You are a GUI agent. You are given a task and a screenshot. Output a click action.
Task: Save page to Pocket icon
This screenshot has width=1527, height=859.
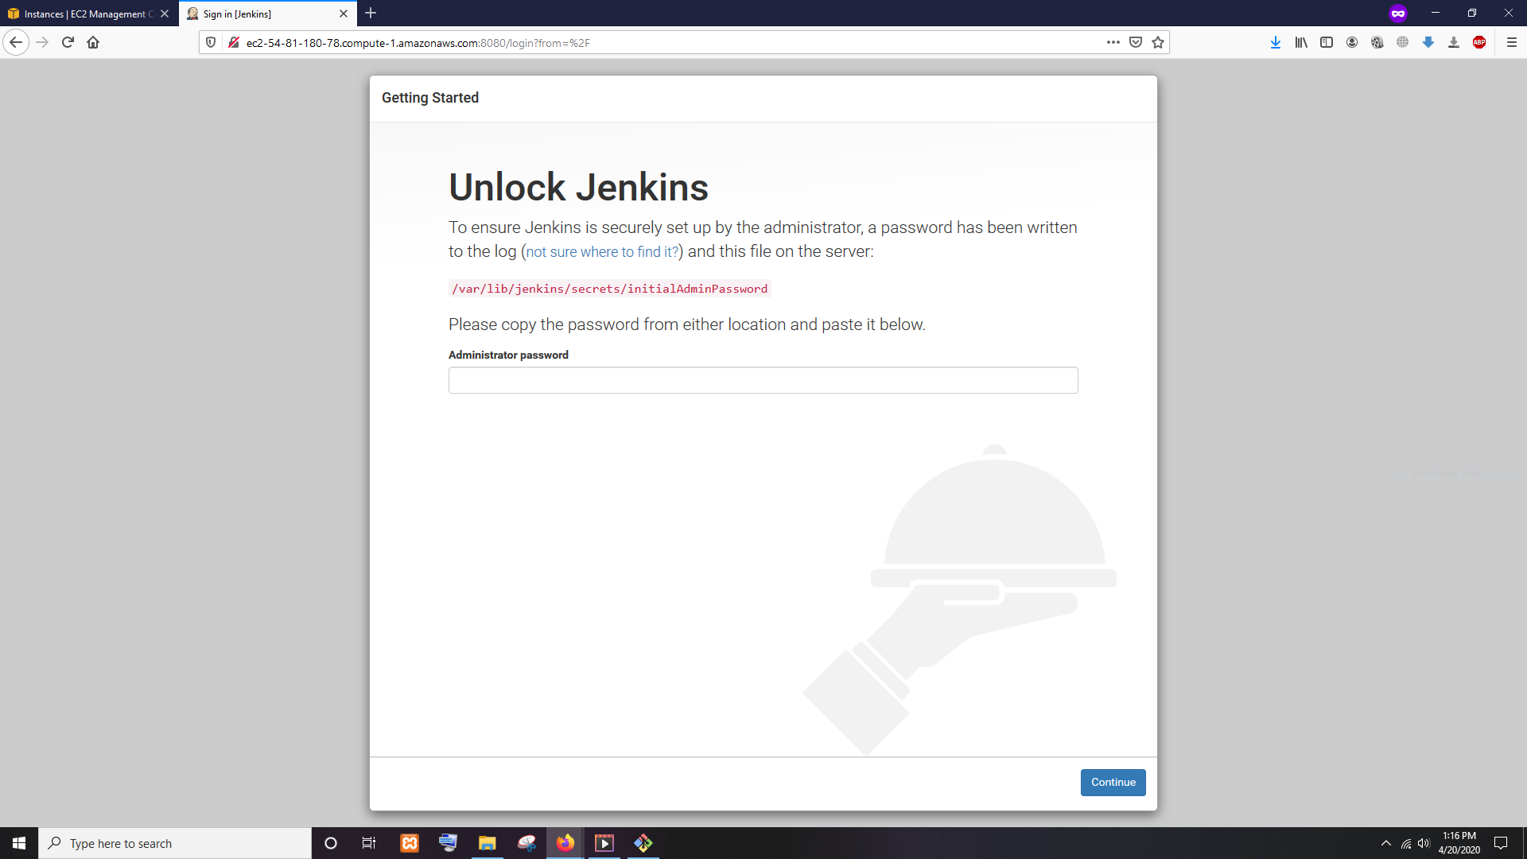pyautogui.click(x=1136, y=43)
